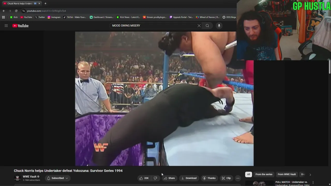The width and height of the screenshot is (331, 186).
Task: Open the Appeals Portal - Twi bookmark
Action: click(181, 17)
